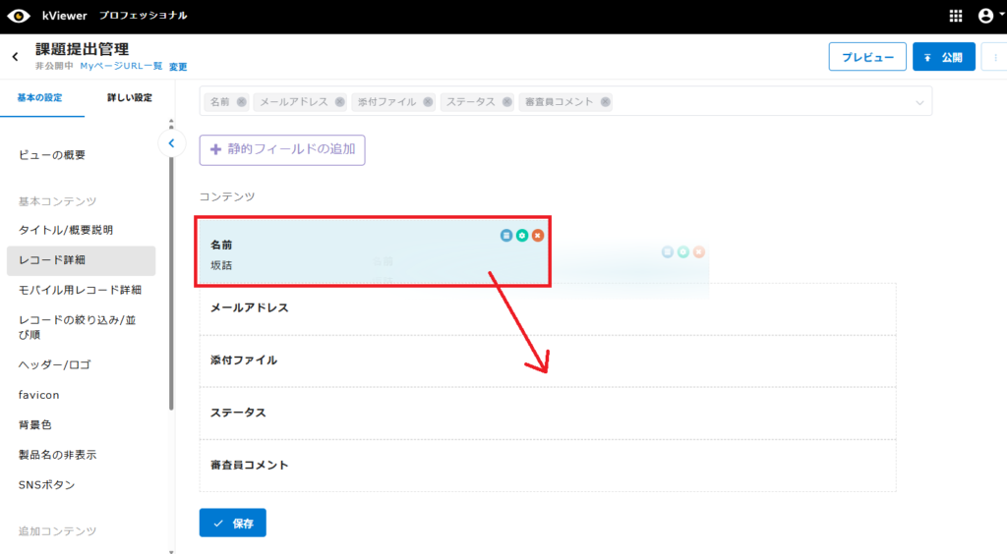Click the kViewer eye logo
The height and width of the screenshot is (554, 1007).
pos(18,16)
